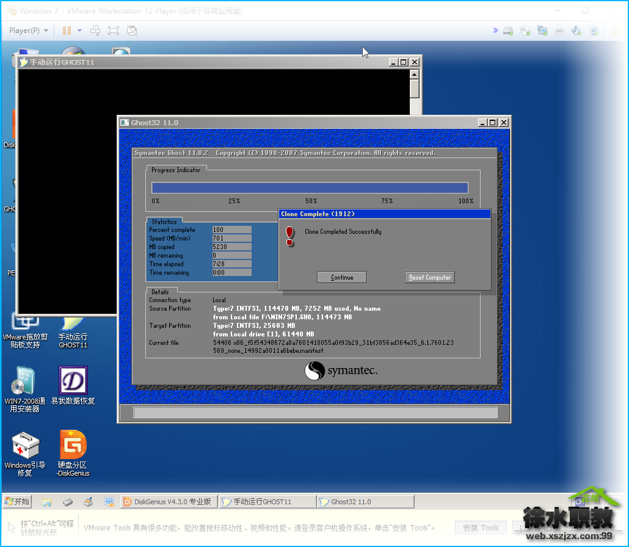Viewport: 629px width, 547px height.
Task: Switch to Ghost32 11.0 taskbar button
Action: pos(366,502)
